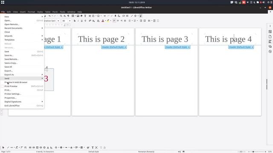
Task: Open the font name dropdown arrow
Action: pos(58,21)
